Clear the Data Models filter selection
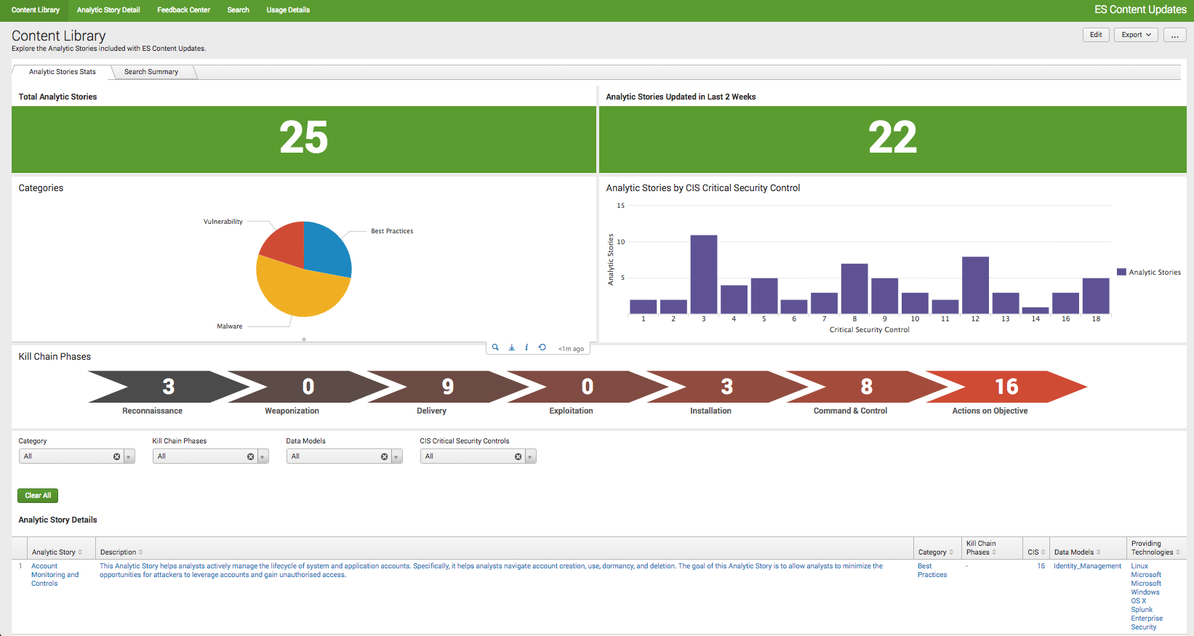The height and width of the screenshot is (636, 1194). 384,456
